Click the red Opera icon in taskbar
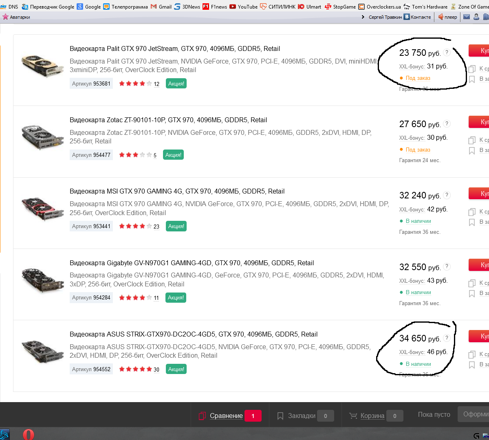489x440 pixels. click(x=29, y=434)
